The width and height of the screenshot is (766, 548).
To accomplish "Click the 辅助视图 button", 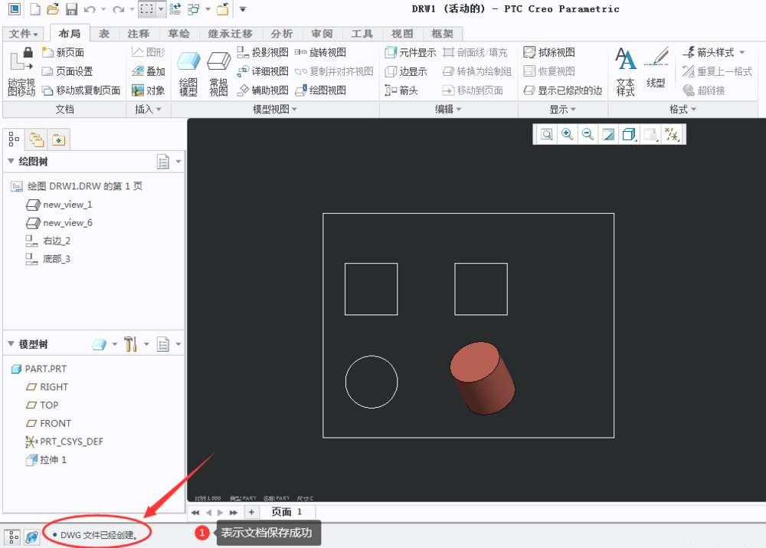I will (x=263, y=90).
